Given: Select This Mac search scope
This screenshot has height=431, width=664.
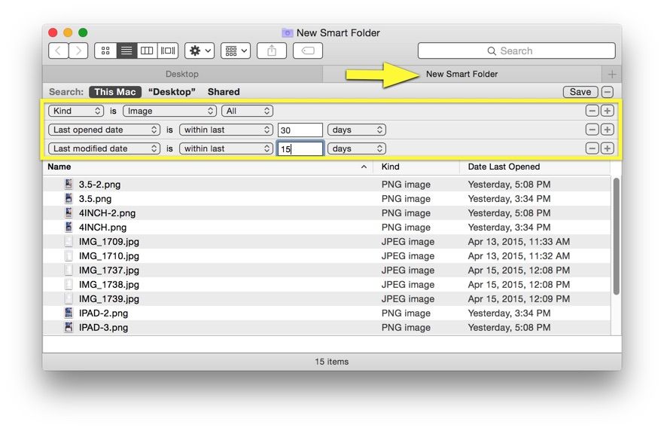Looking at the screenshot, I should click(x=114, y=92).
